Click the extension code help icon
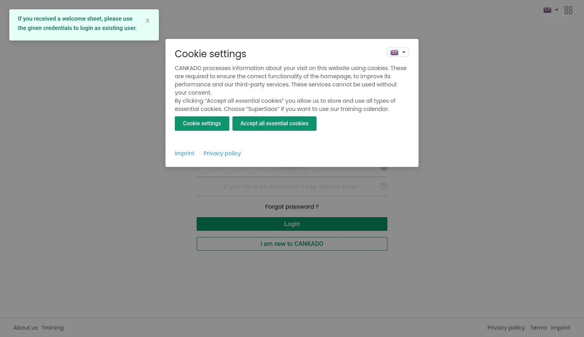 pos(384,186)
